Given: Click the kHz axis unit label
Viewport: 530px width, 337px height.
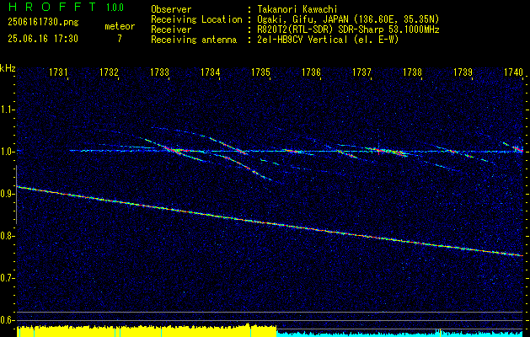Looking at the screenshot, I should pyautogui.click(x=8, y=68).
